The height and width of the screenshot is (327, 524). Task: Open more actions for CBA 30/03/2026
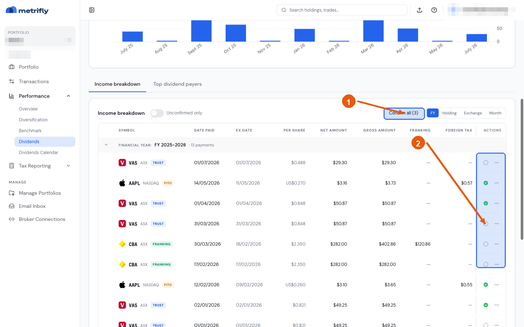[x=497, y=244]
